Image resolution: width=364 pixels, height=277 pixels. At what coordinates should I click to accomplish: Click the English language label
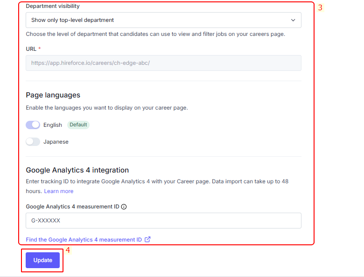(53, 125)
